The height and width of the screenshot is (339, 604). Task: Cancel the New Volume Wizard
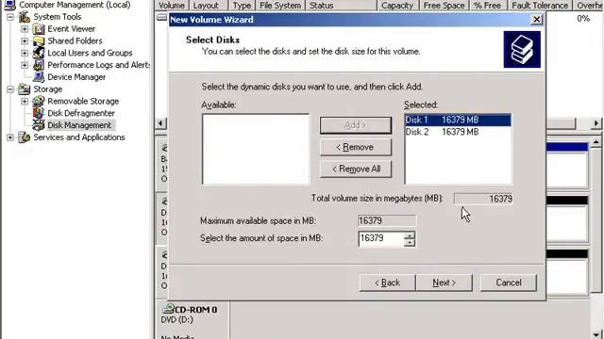pos(509,282)
